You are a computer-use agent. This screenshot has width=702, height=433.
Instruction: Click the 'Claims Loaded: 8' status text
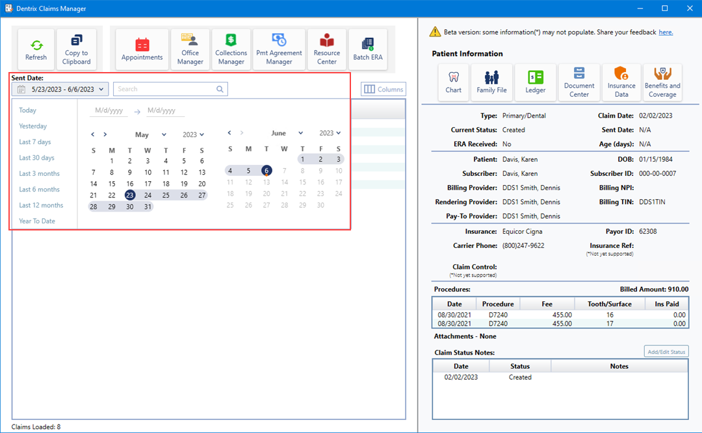(x=36, y=427)
